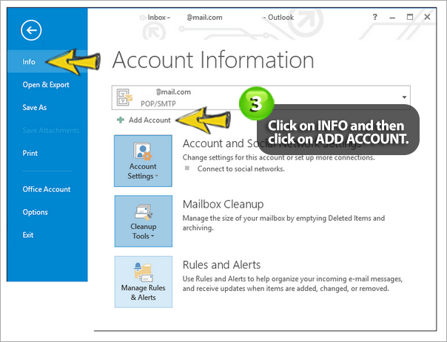Click the Help question mark icon
Viewport: 447px width, 342px height.
375,17
